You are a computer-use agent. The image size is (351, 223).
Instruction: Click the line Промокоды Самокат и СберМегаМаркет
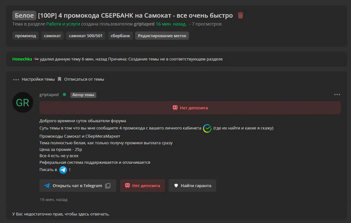[x=80, y=136]
